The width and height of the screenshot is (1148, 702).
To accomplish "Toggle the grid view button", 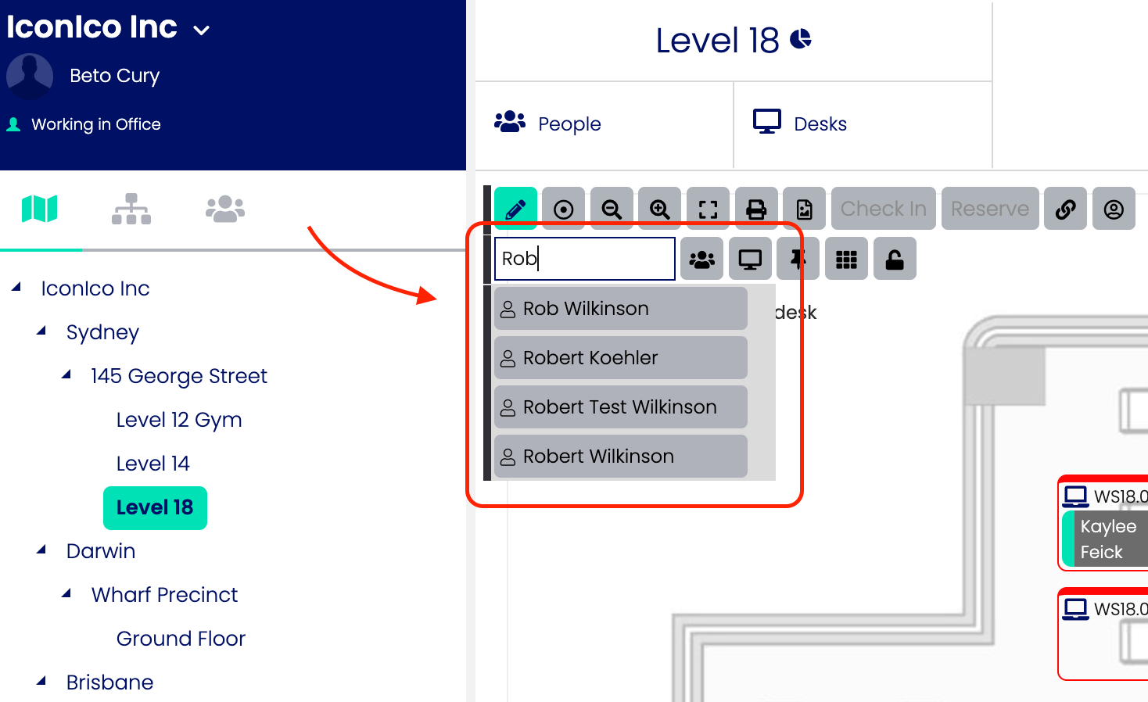I will pyautogui.click(x=846, y=259).
